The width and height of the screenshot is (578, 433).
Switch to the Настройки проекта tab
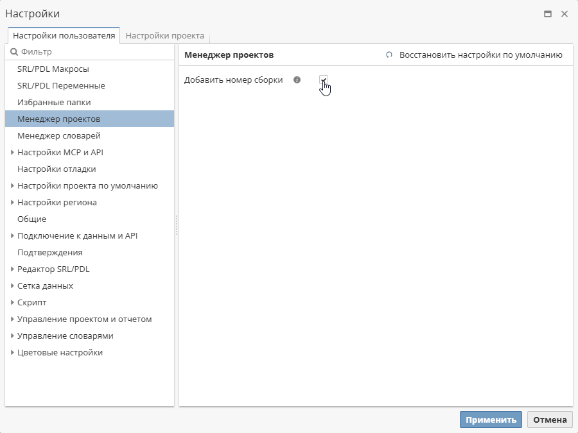coord(165,36)
